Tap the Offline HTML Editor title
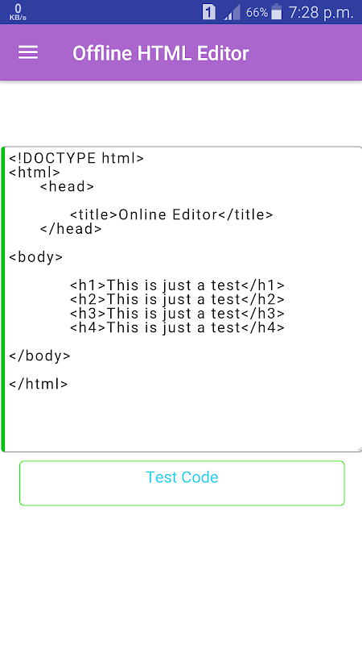The height and width of the screenshot is (645, 362). [160, 53]
